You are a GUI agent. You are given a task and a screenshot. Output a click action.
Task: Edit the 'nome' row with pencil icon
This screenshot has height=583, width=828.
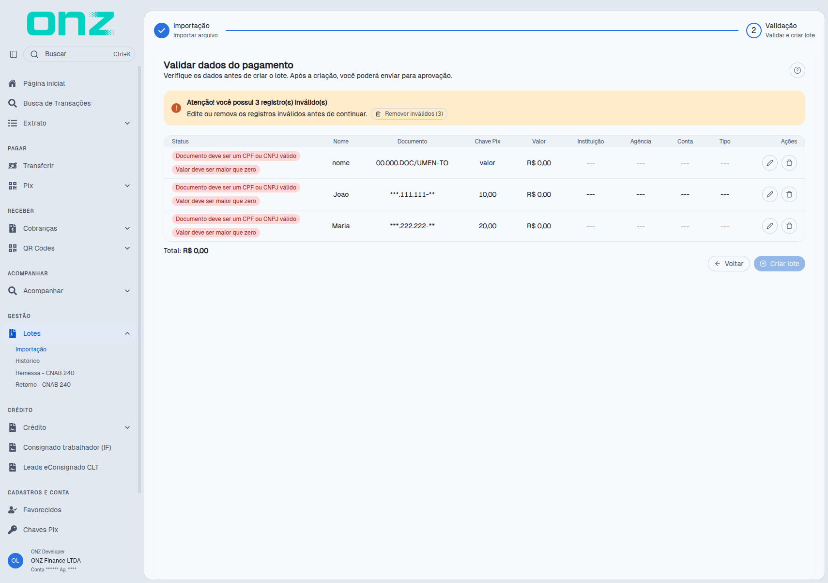click(769, 163)
